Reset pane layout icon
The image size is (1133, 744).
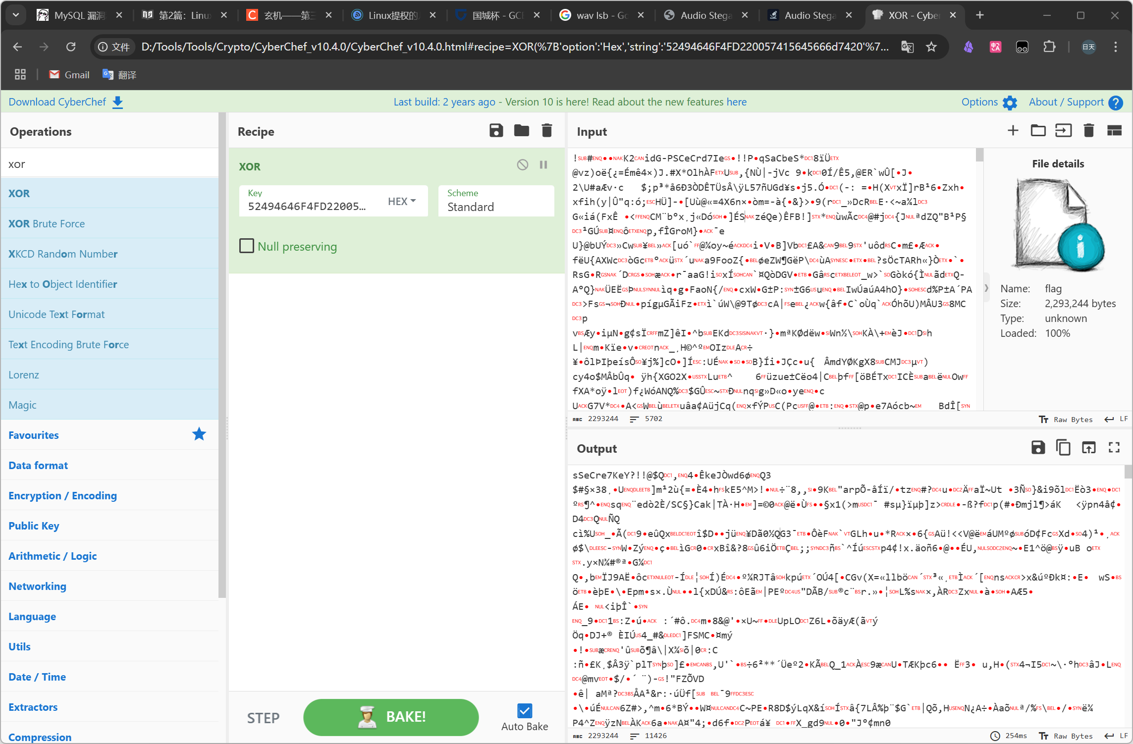point(1114,131)
